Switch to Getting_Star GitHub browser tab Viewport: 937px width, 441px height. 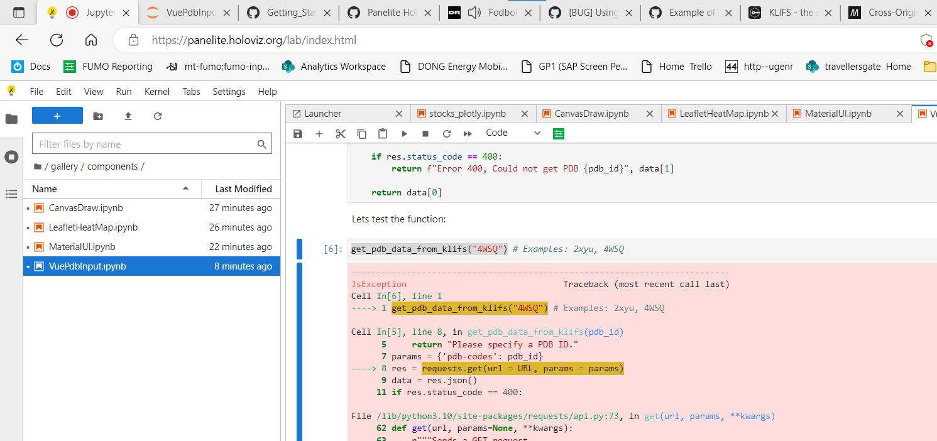(287, 13)
